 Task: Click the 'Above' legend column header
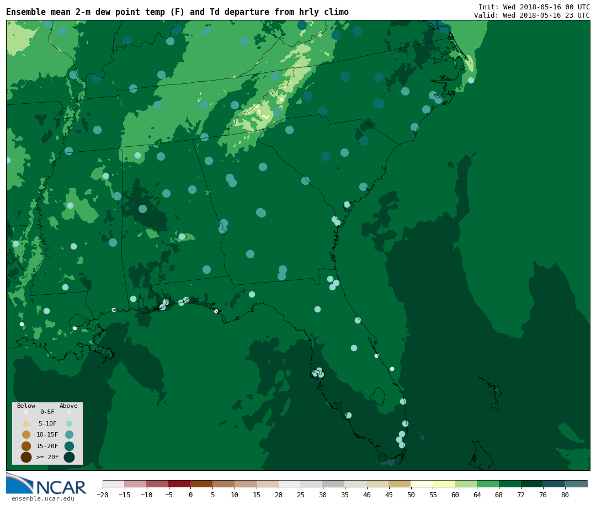(68, 406)
